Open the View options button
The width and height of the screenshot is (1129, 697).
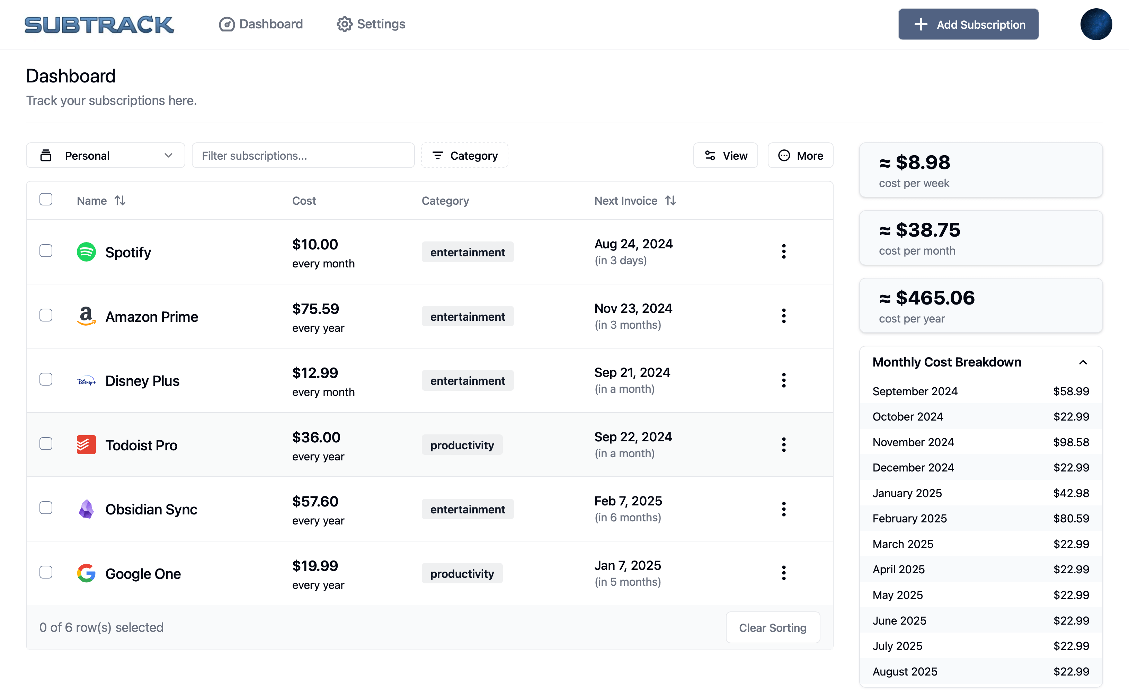(725, 156)
